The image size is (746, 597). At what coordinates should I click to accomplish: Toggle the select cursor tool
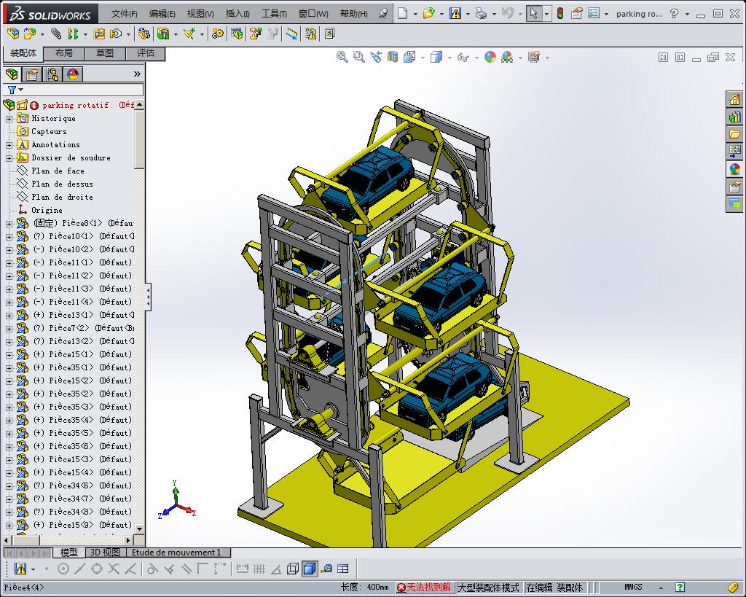(533, 13)
